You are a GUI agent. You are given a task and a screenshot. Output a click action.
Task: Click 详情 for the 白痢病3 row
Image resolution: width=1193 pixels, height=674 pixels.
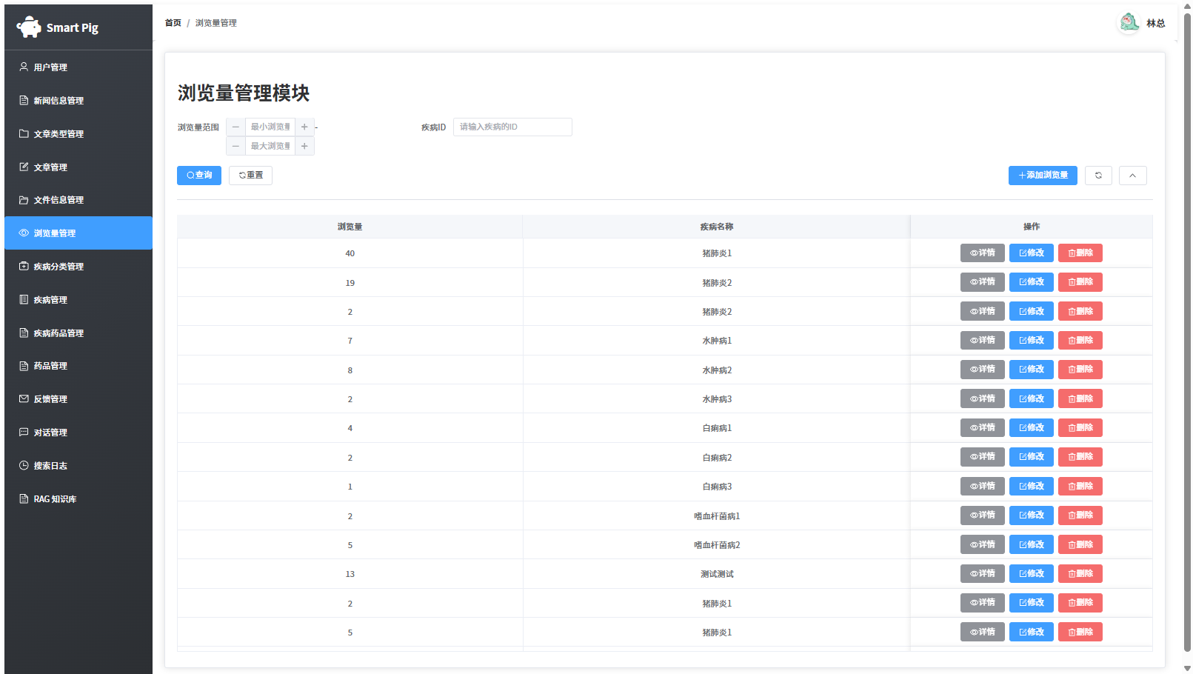983,486
